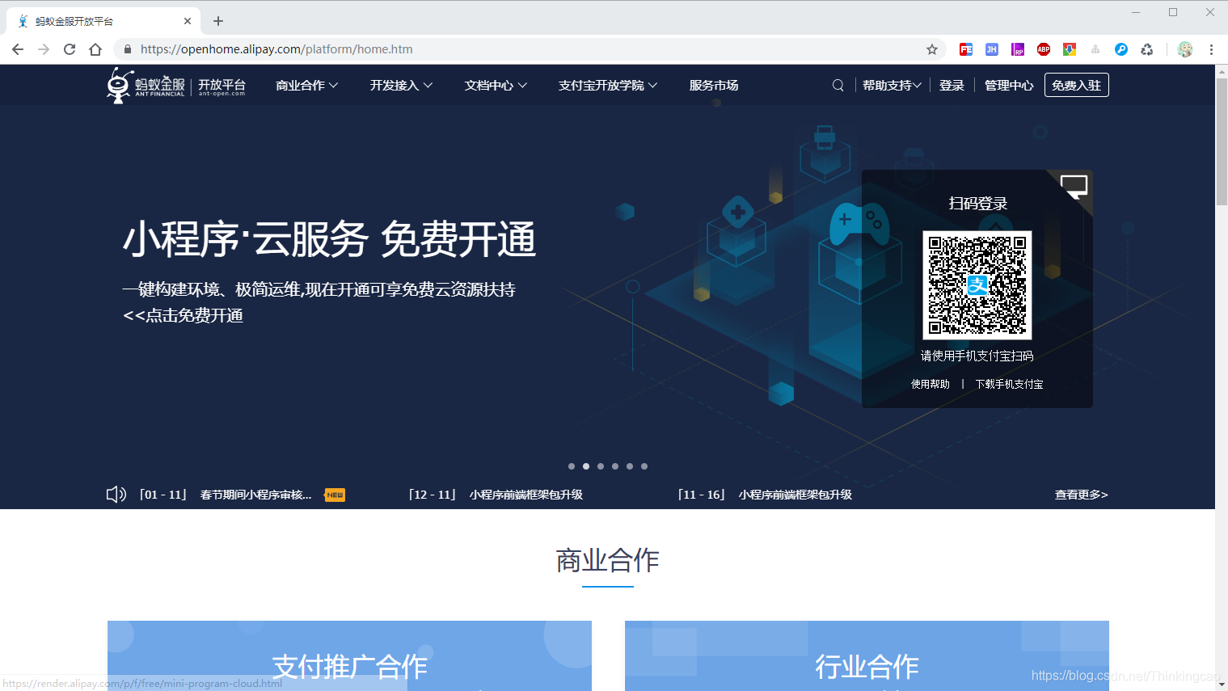
Task: Open Chrome three-dot menu
Action: (1211, 49)
